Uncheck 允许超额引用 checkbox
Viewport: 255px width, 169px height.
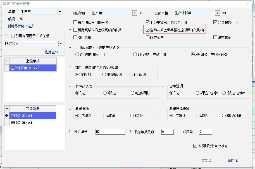215,22
